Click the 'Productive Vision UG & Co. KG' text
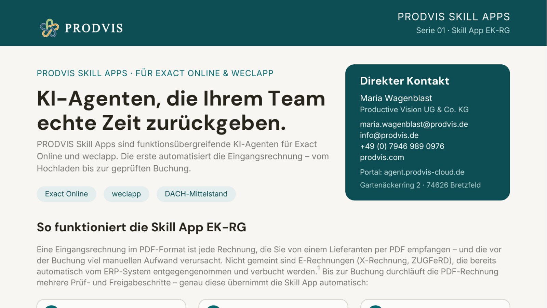 click(x=414, y=110)
